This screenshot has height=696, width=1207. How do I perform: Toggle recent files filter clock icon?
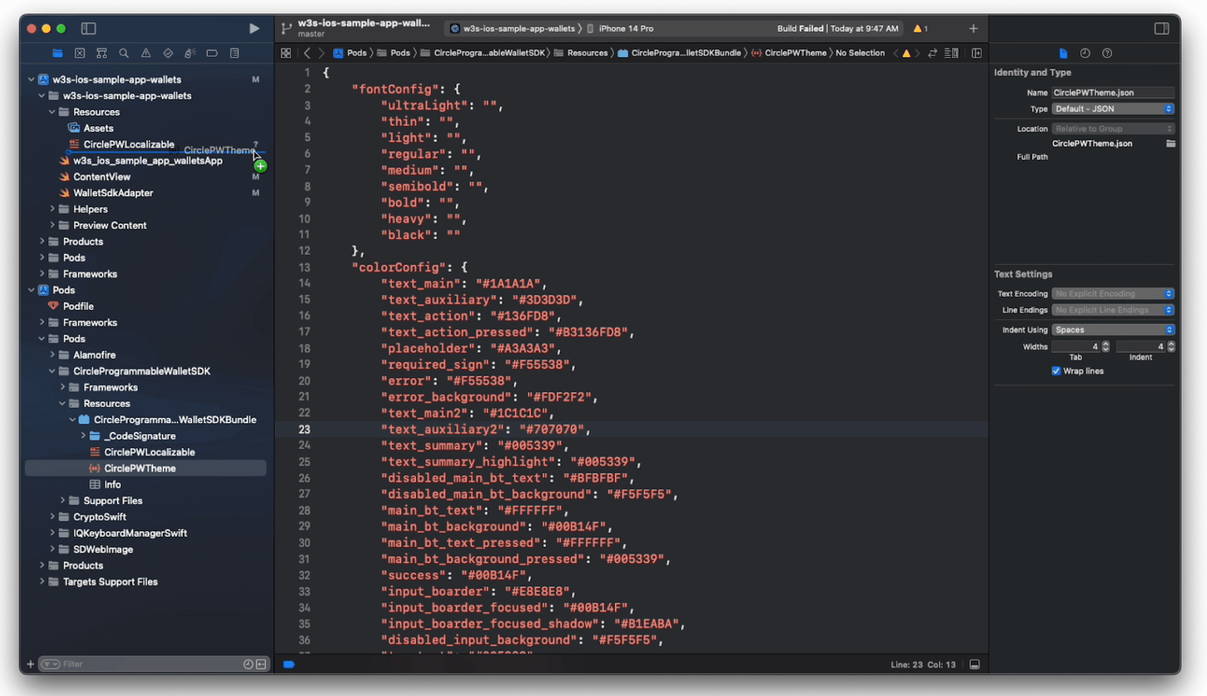click(x=248, y=664)
